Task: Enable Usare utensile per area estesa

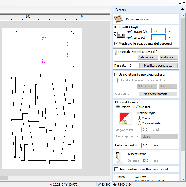Action: click(x=116, y=75)
